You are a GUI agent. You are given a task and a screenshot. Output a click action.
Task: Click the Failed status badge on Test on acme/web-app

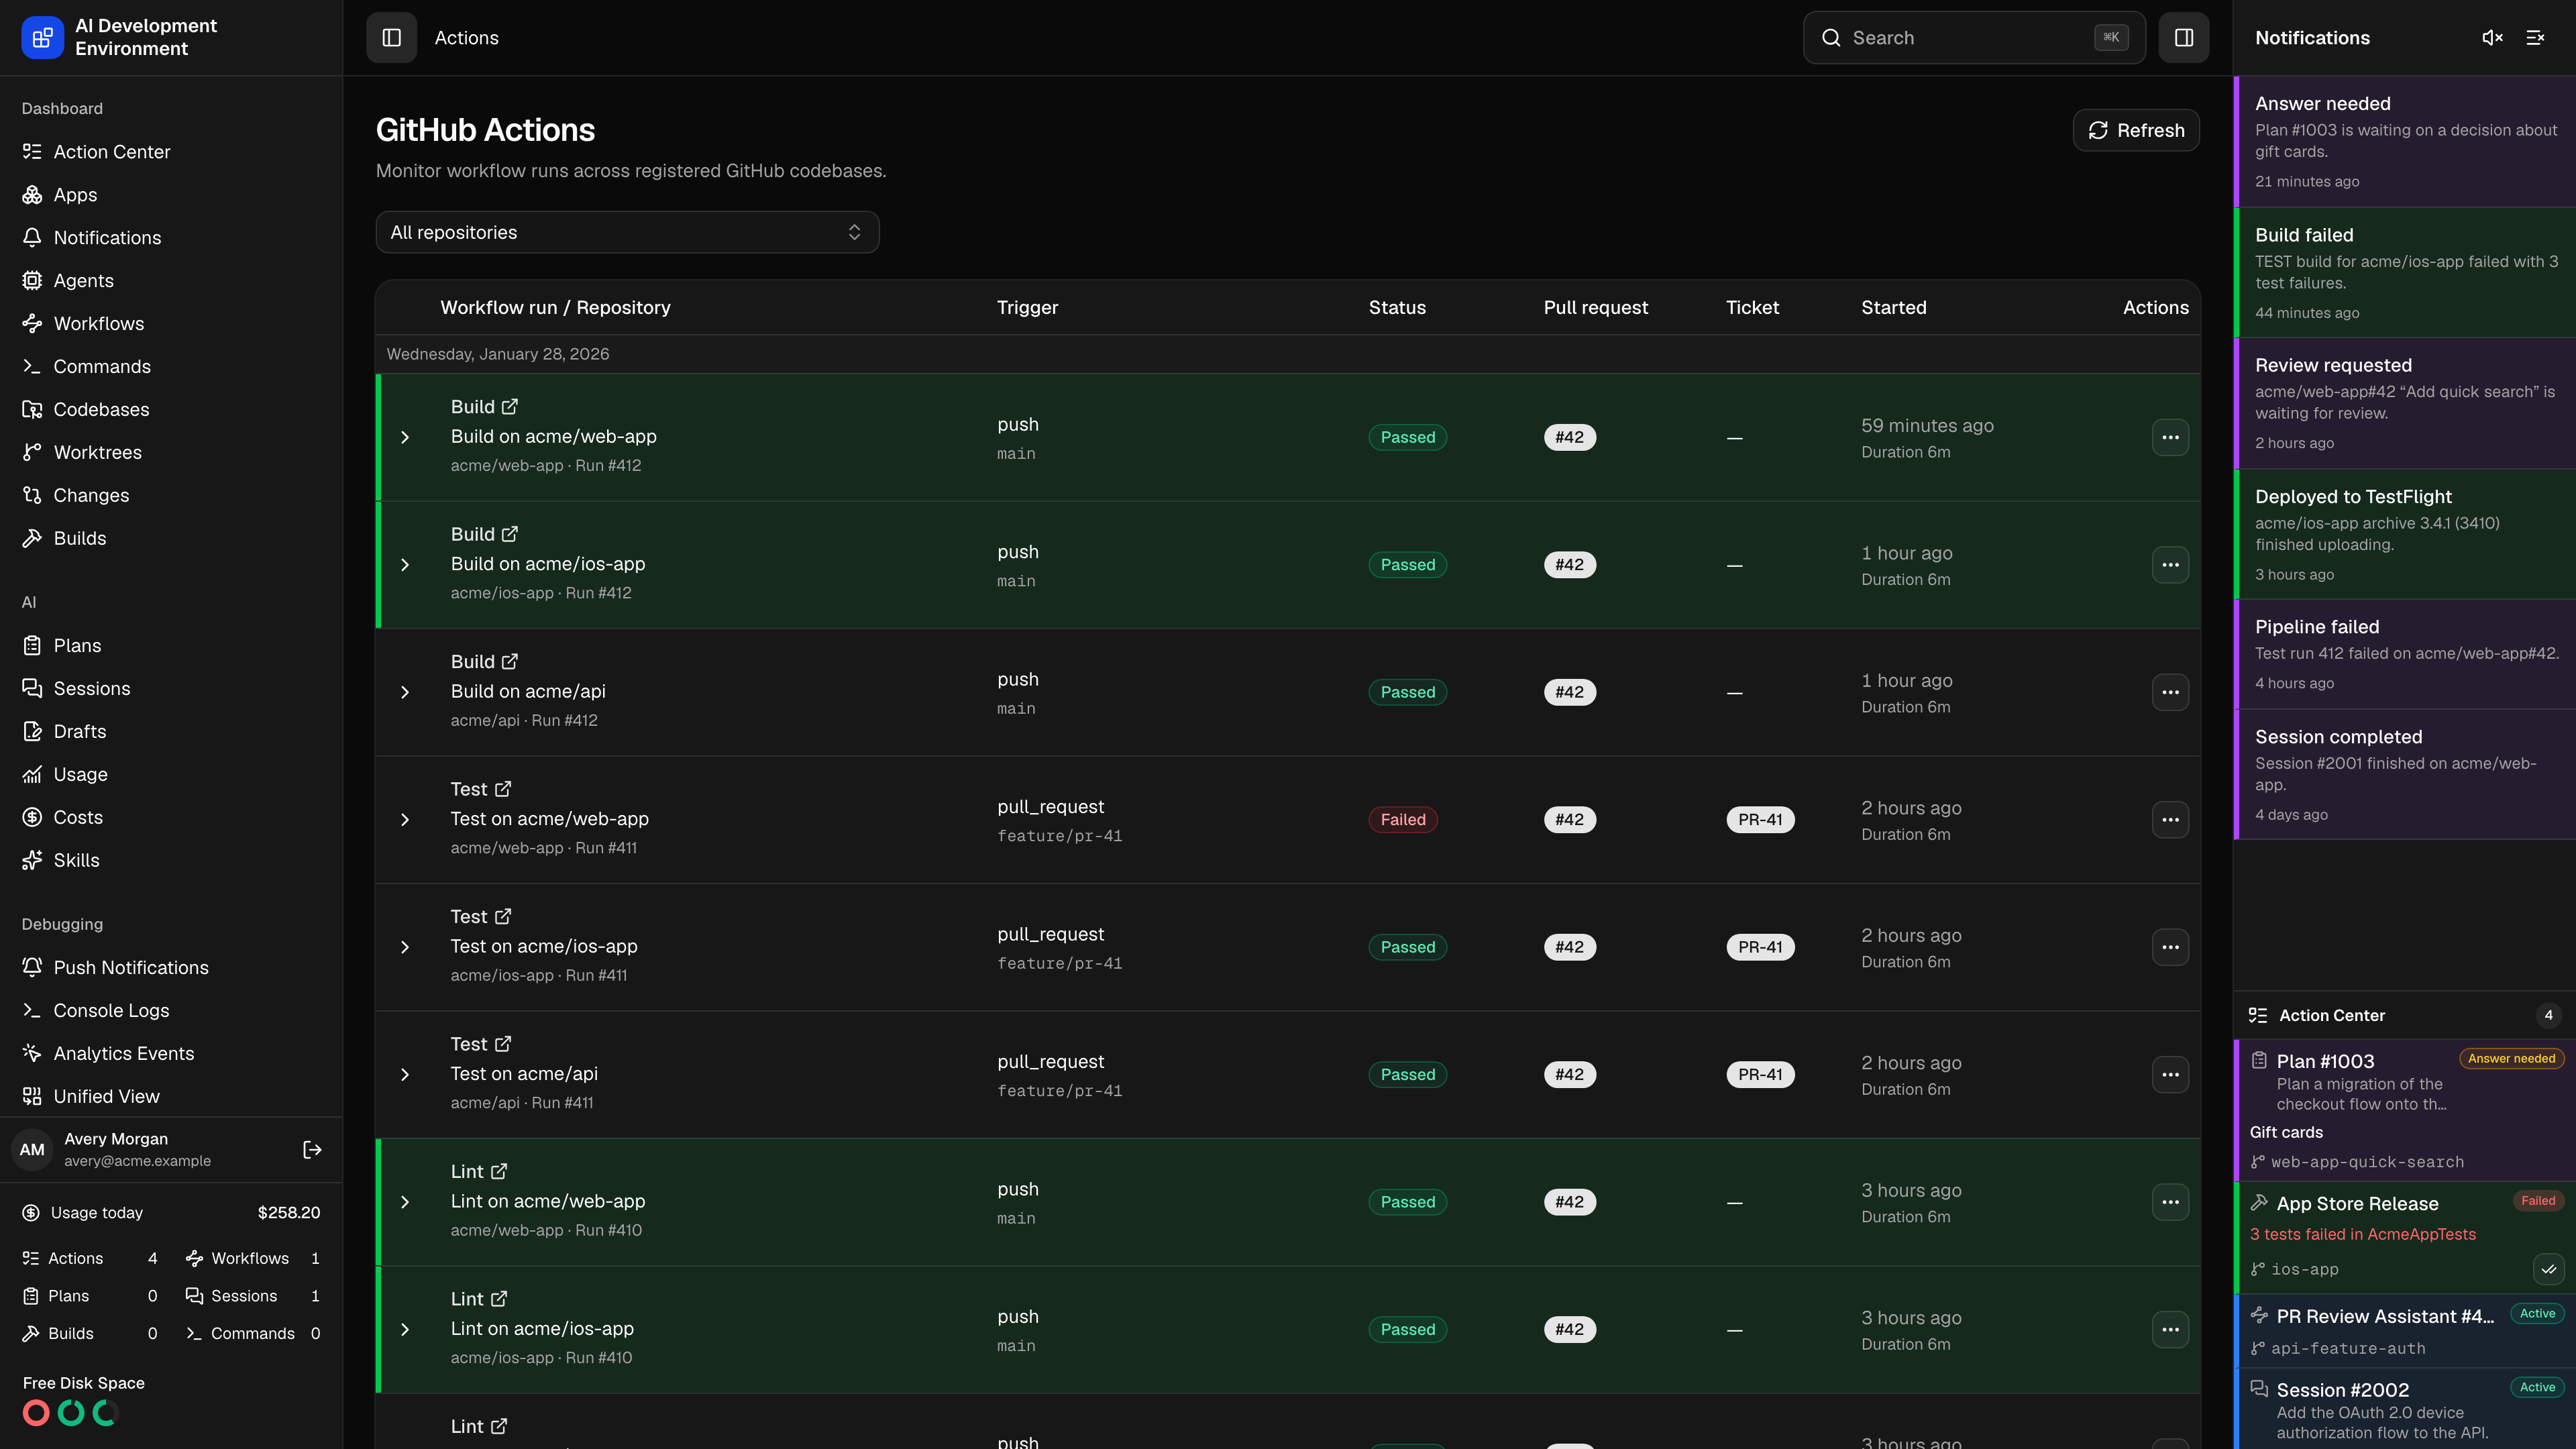(1403, 820)
